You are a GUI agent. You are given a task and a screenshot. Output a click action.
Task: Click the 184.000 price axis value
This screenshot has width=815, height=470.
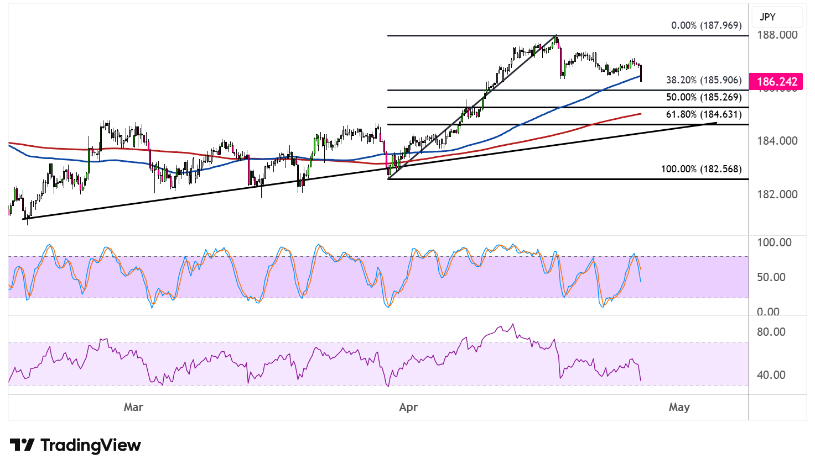point(777,141)
